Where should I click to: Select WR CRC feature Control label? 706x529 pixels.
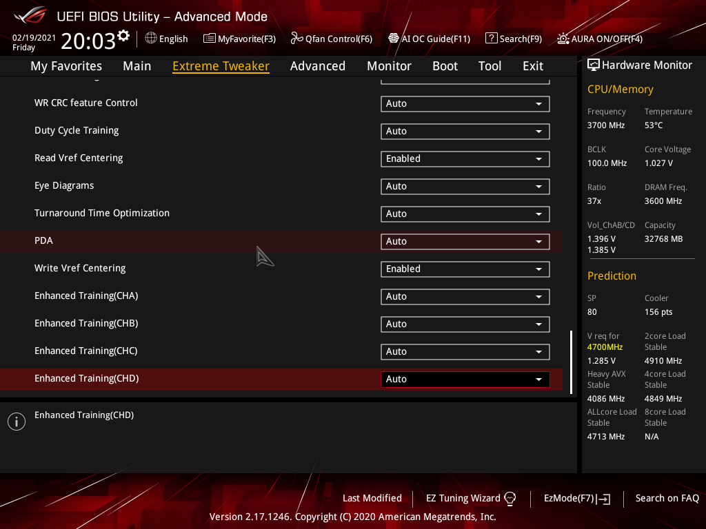85,103
